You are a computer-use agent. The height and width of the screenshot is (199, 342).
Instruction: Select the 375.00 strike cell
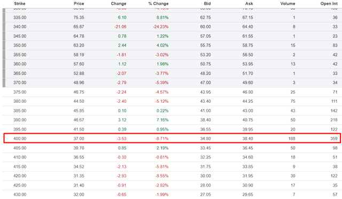point(20,92)
